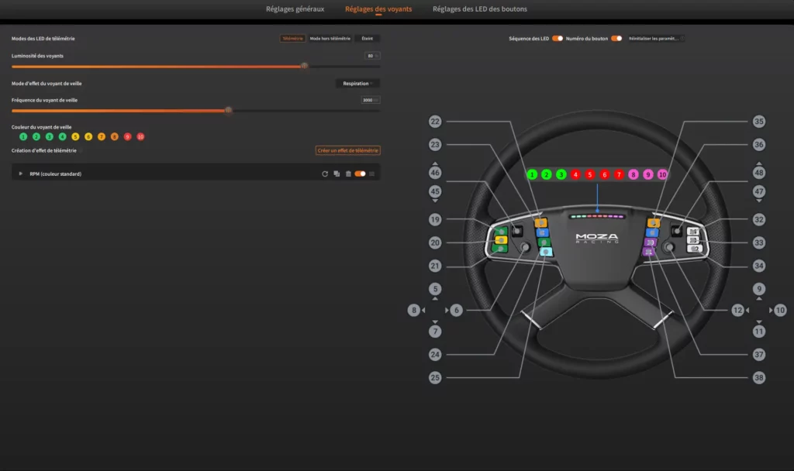Click button number 32 marker
Screen dimensions: 794x471
point(758,219)
